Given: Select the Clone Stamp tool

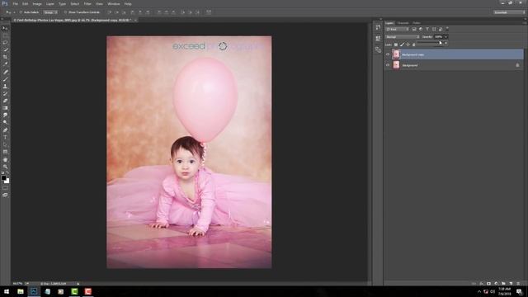Looking at the screenshot, I should (x=5, y=86).
